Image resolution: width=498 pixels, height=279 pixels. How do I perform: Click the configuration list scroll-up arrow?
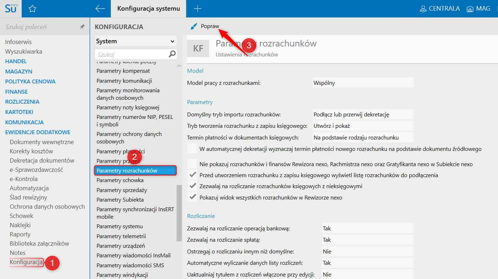179,66
